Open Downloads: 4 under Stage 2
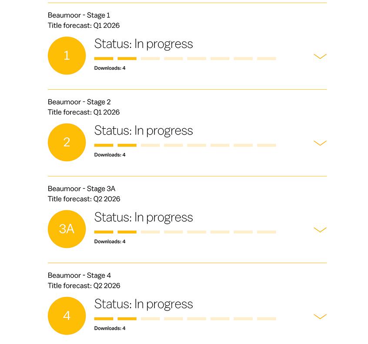Image resolution: width=368 pixels, height=344 pixels. (110, 155)
